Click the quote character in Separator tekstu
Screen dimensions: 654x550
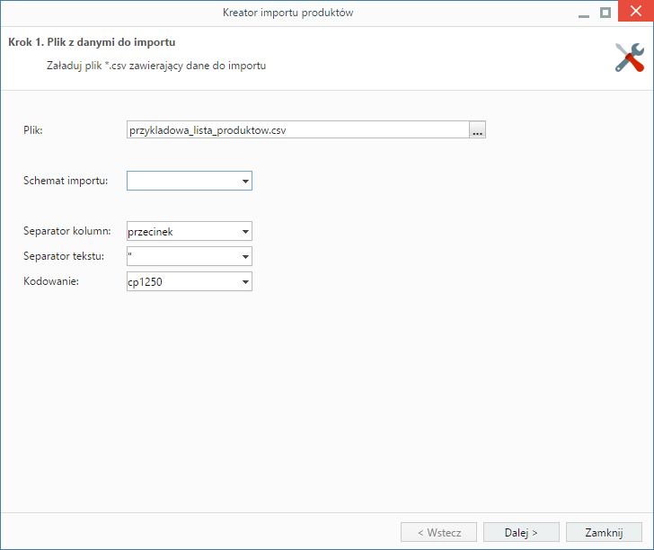pyautogui.click(x=130, y=253)
